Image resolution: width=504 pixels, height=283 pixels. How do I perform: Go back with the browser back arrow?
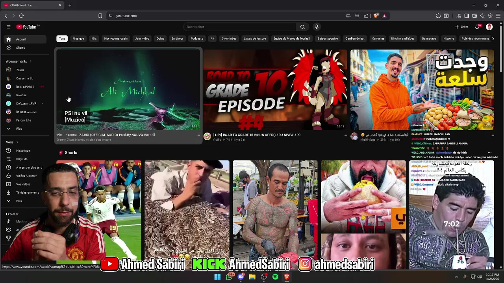(x=6, y=16)
